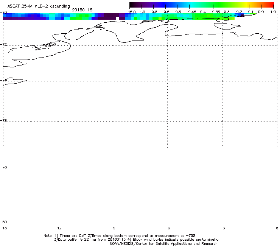Image resolution: width=280 pixels, height=246 pixels.
Task: Click the color bar label 0.0
Action: coord(261,12)
